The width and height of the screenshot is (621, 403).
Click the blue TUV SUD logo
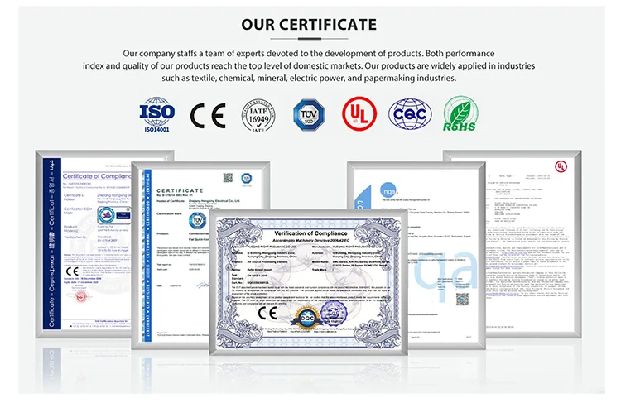coord(309,115)
